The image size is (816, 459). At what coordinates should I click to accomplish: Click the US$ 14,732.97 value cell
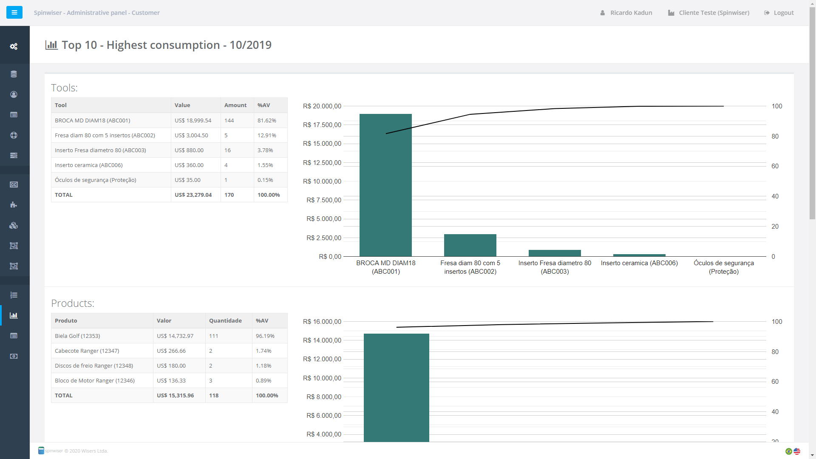click(x=179, y=336)
